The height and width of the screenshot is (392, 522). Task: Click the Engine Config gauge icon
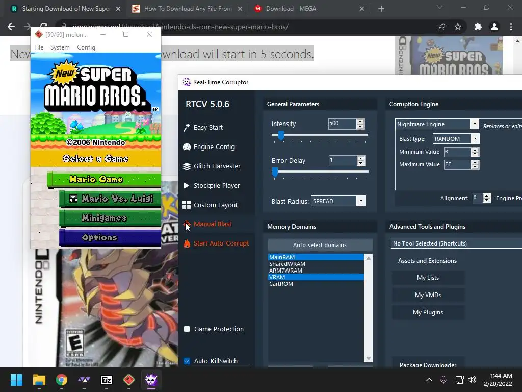[187, 147]
